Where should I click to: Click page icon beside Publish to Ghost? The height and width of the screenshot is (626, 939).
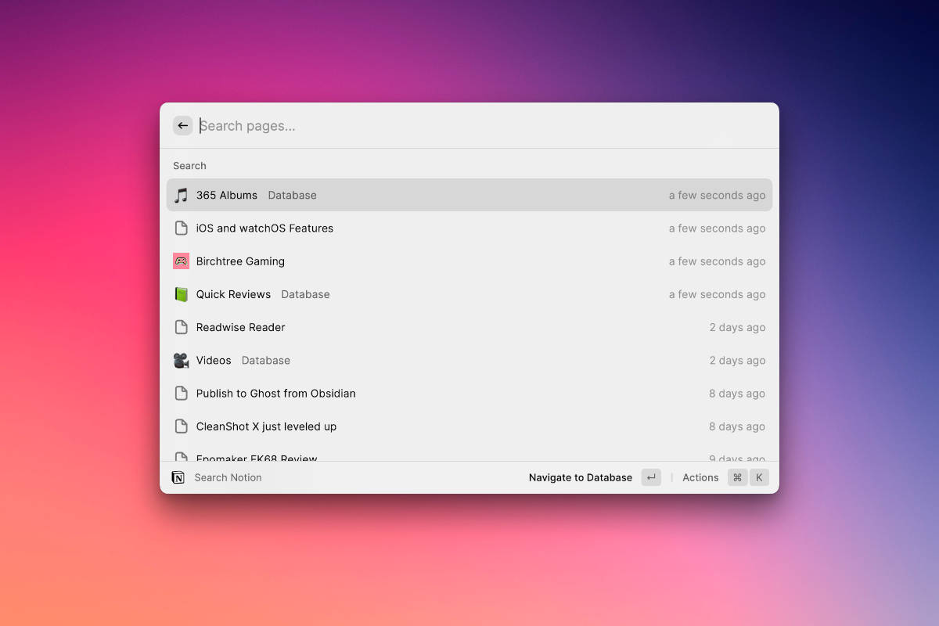[x=181, y=394]
